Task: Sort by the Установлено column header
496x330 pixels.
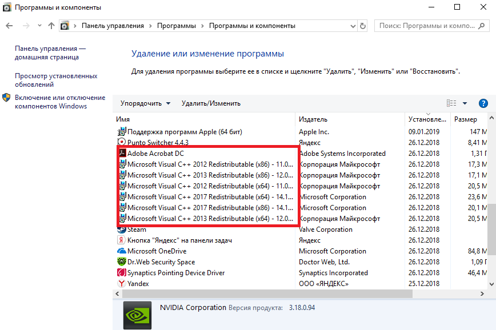Action: point(427,119)
